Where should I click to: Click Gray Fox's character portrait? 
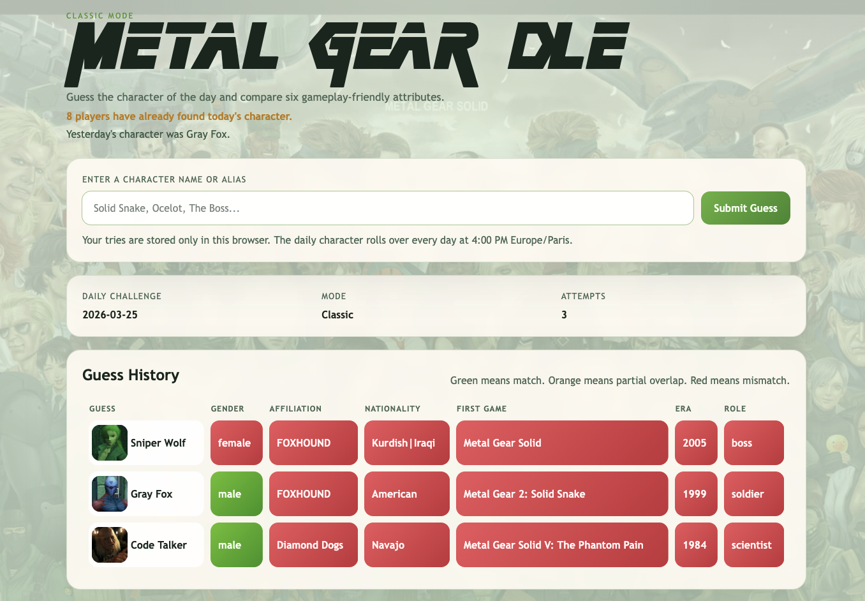pyautogui.click(x=109, y=493)
